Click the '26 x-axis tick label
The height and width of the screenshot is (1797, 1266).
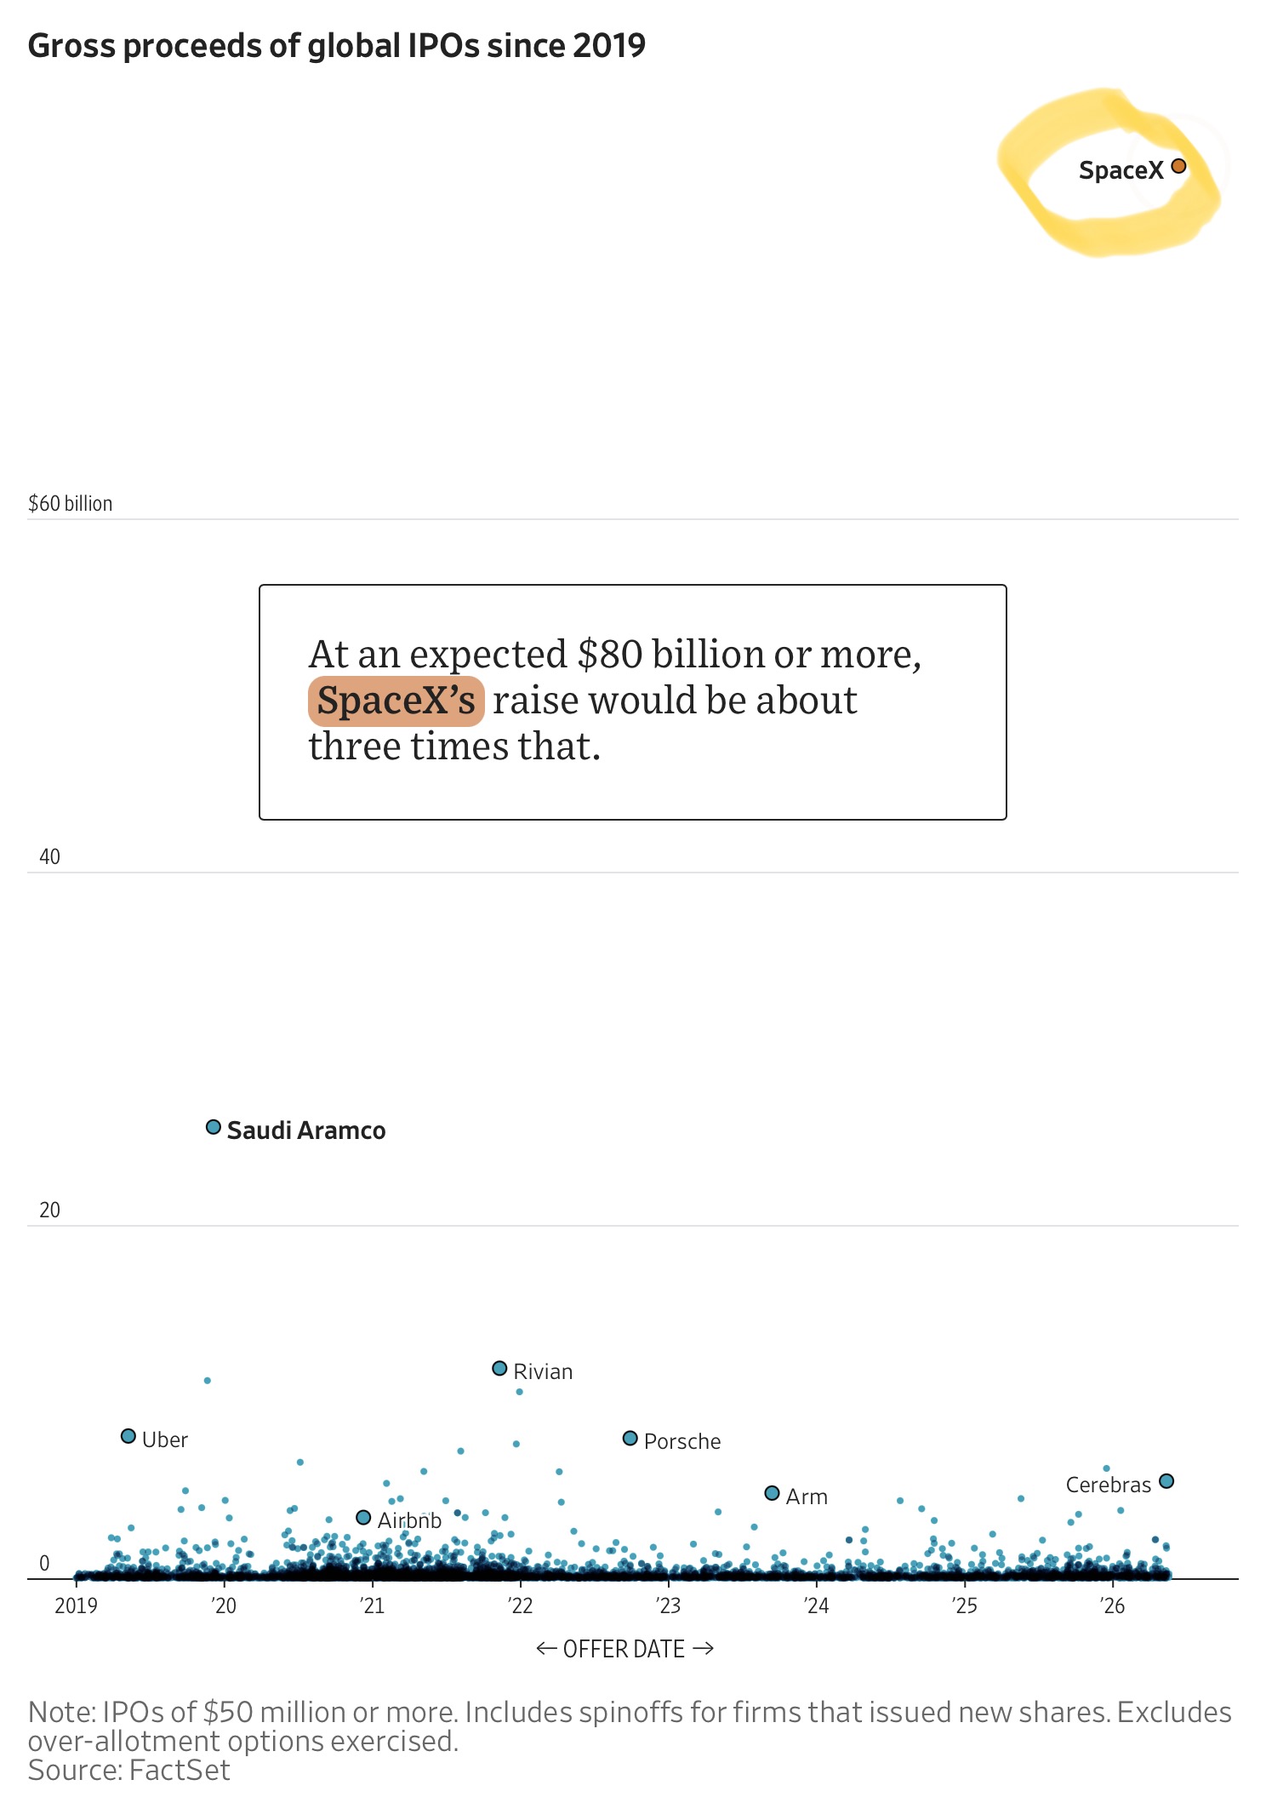1112,1605
